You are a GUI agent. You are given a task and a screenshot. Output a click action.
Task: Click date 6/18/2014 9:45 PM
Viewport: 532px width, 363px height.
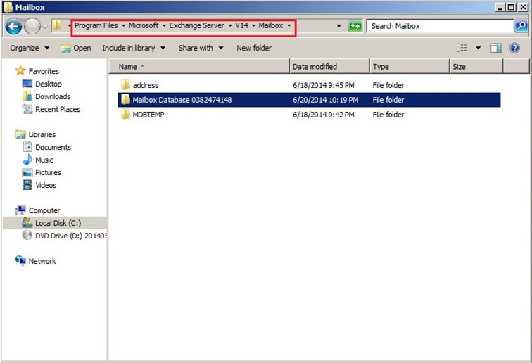(x=323, y=85)
